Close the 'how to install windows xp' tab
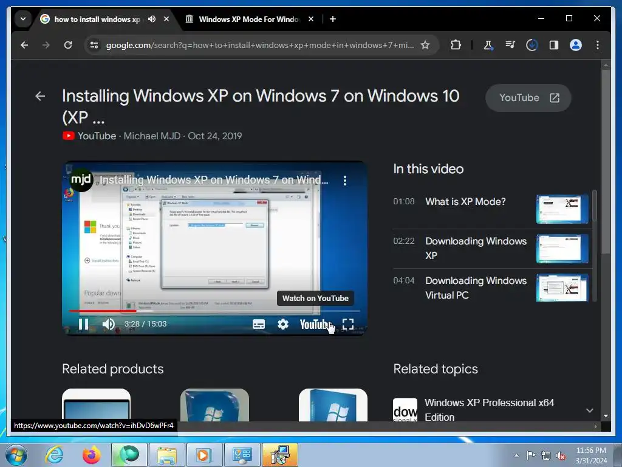The width and height of the screenshot is (622, 467). [166, 19]
